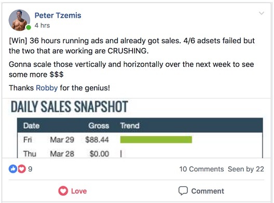The image size is (274, 203).
Task: Toggle the Love reaction button
Action: [73, 191]
